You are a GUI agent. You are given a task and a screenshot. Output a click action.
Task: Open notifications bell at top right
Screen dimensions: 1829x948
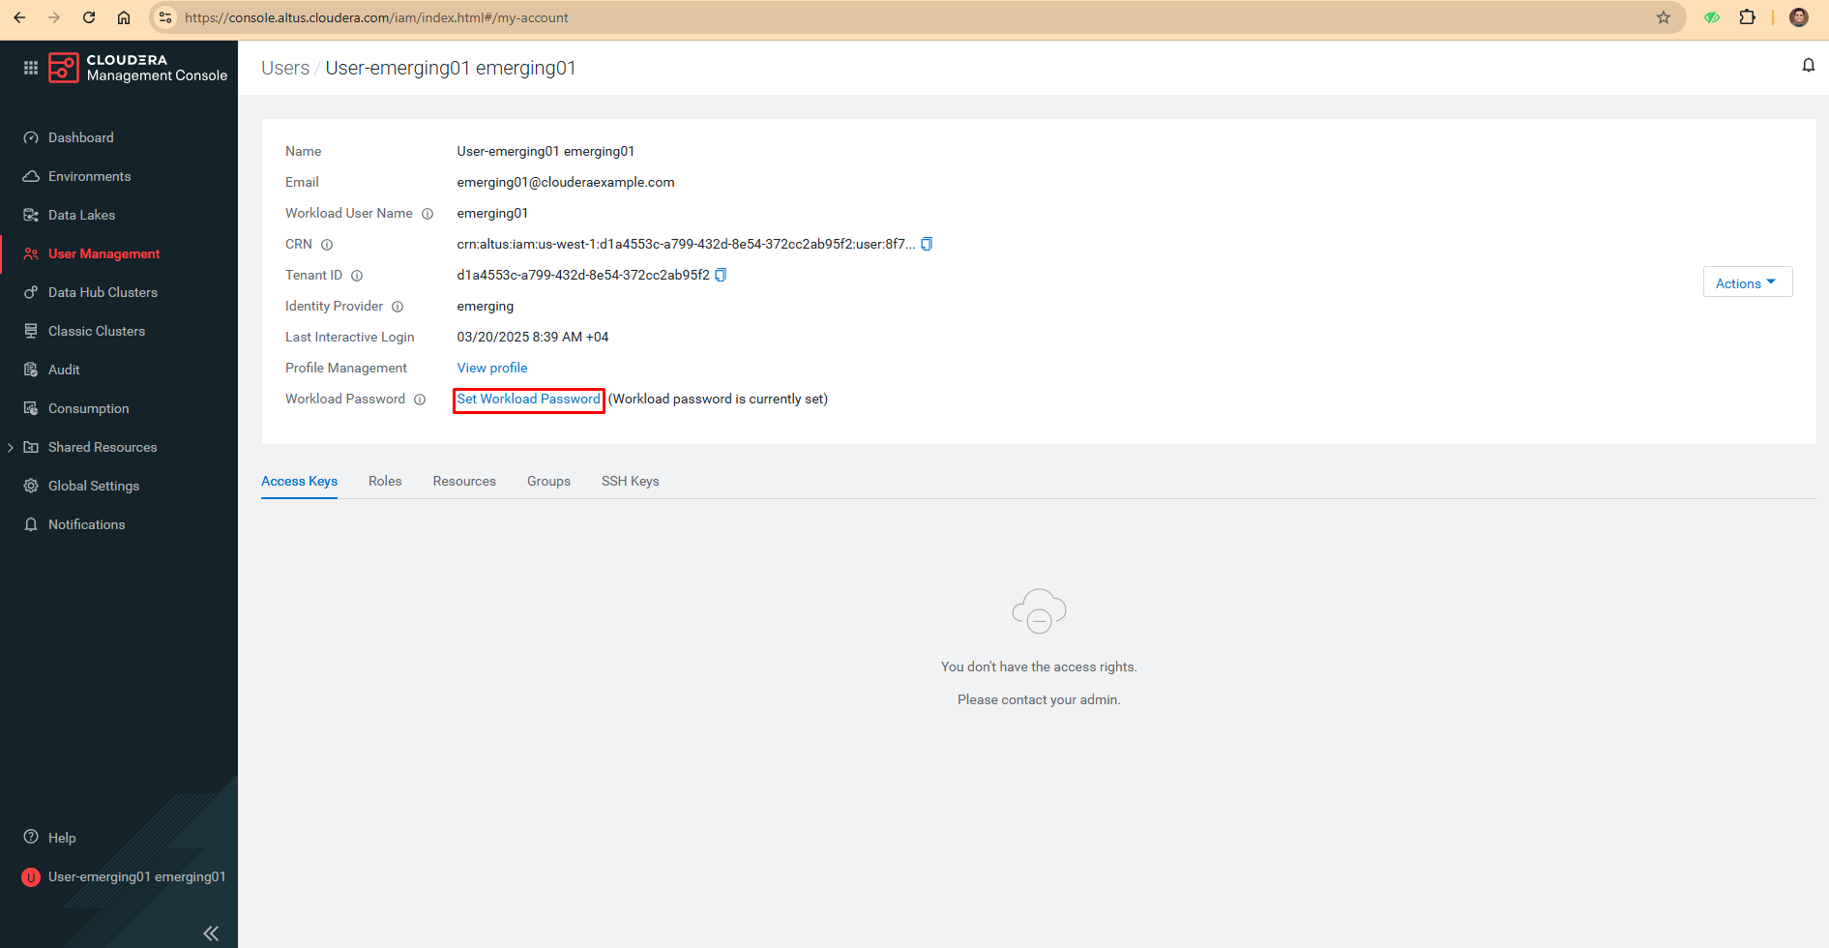pyautogui.click(x=1808, y=66)
